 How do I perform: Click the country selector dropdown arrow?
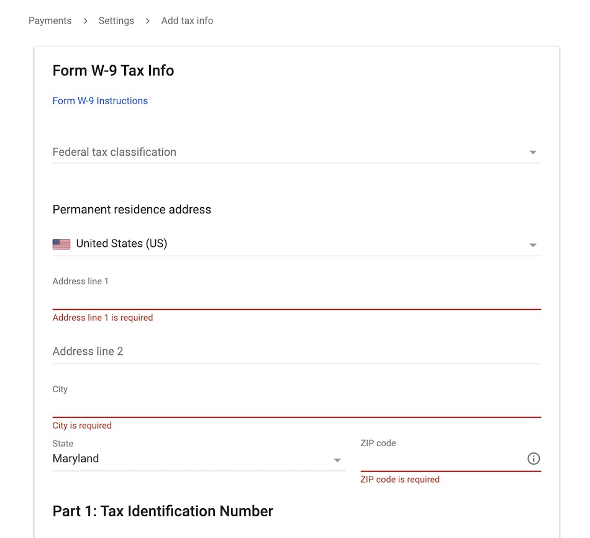coord(533,245)
